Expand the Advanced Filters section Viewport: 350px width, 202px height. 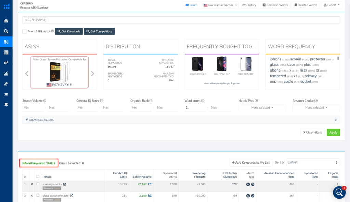tap(181, 120)
